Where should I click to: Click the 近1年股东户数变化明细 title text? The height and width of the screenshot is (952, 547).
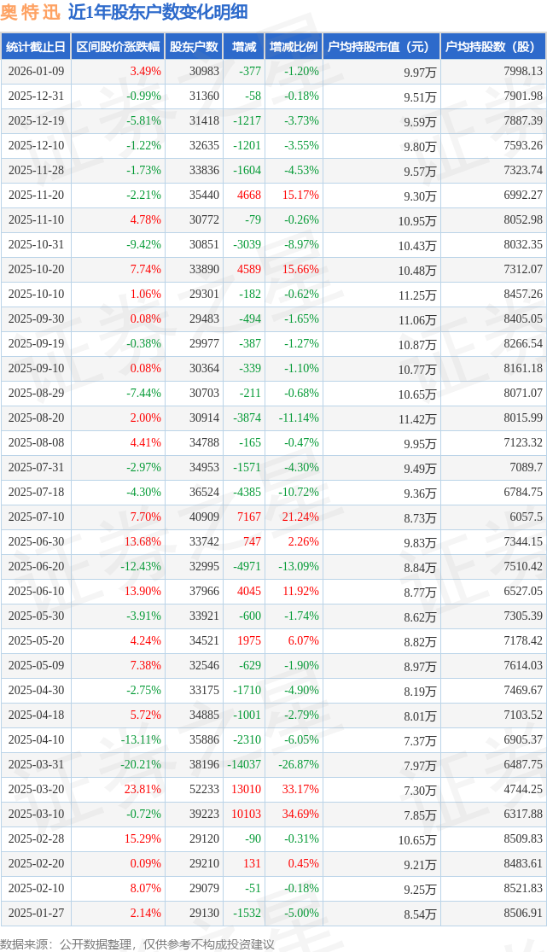click(158, 12)
